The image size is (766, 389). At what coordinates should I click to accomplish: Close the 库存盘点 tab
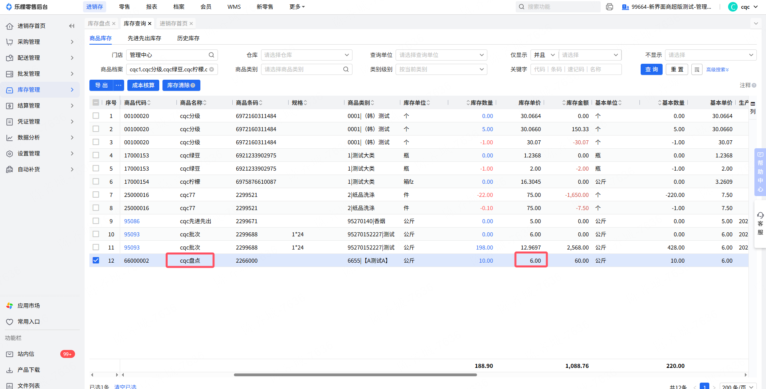coord(114,24)
